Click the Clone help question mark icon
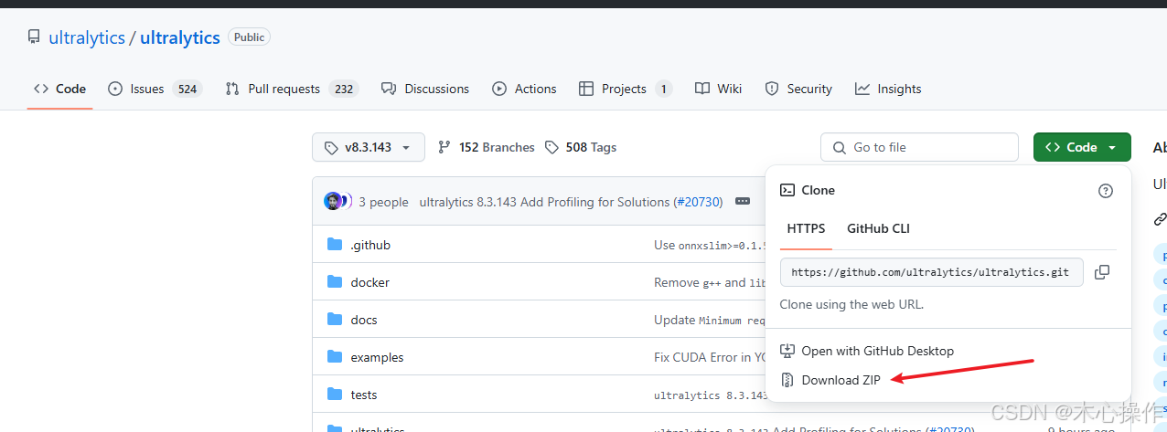The image size is (1167, 432). point(1106,191)
